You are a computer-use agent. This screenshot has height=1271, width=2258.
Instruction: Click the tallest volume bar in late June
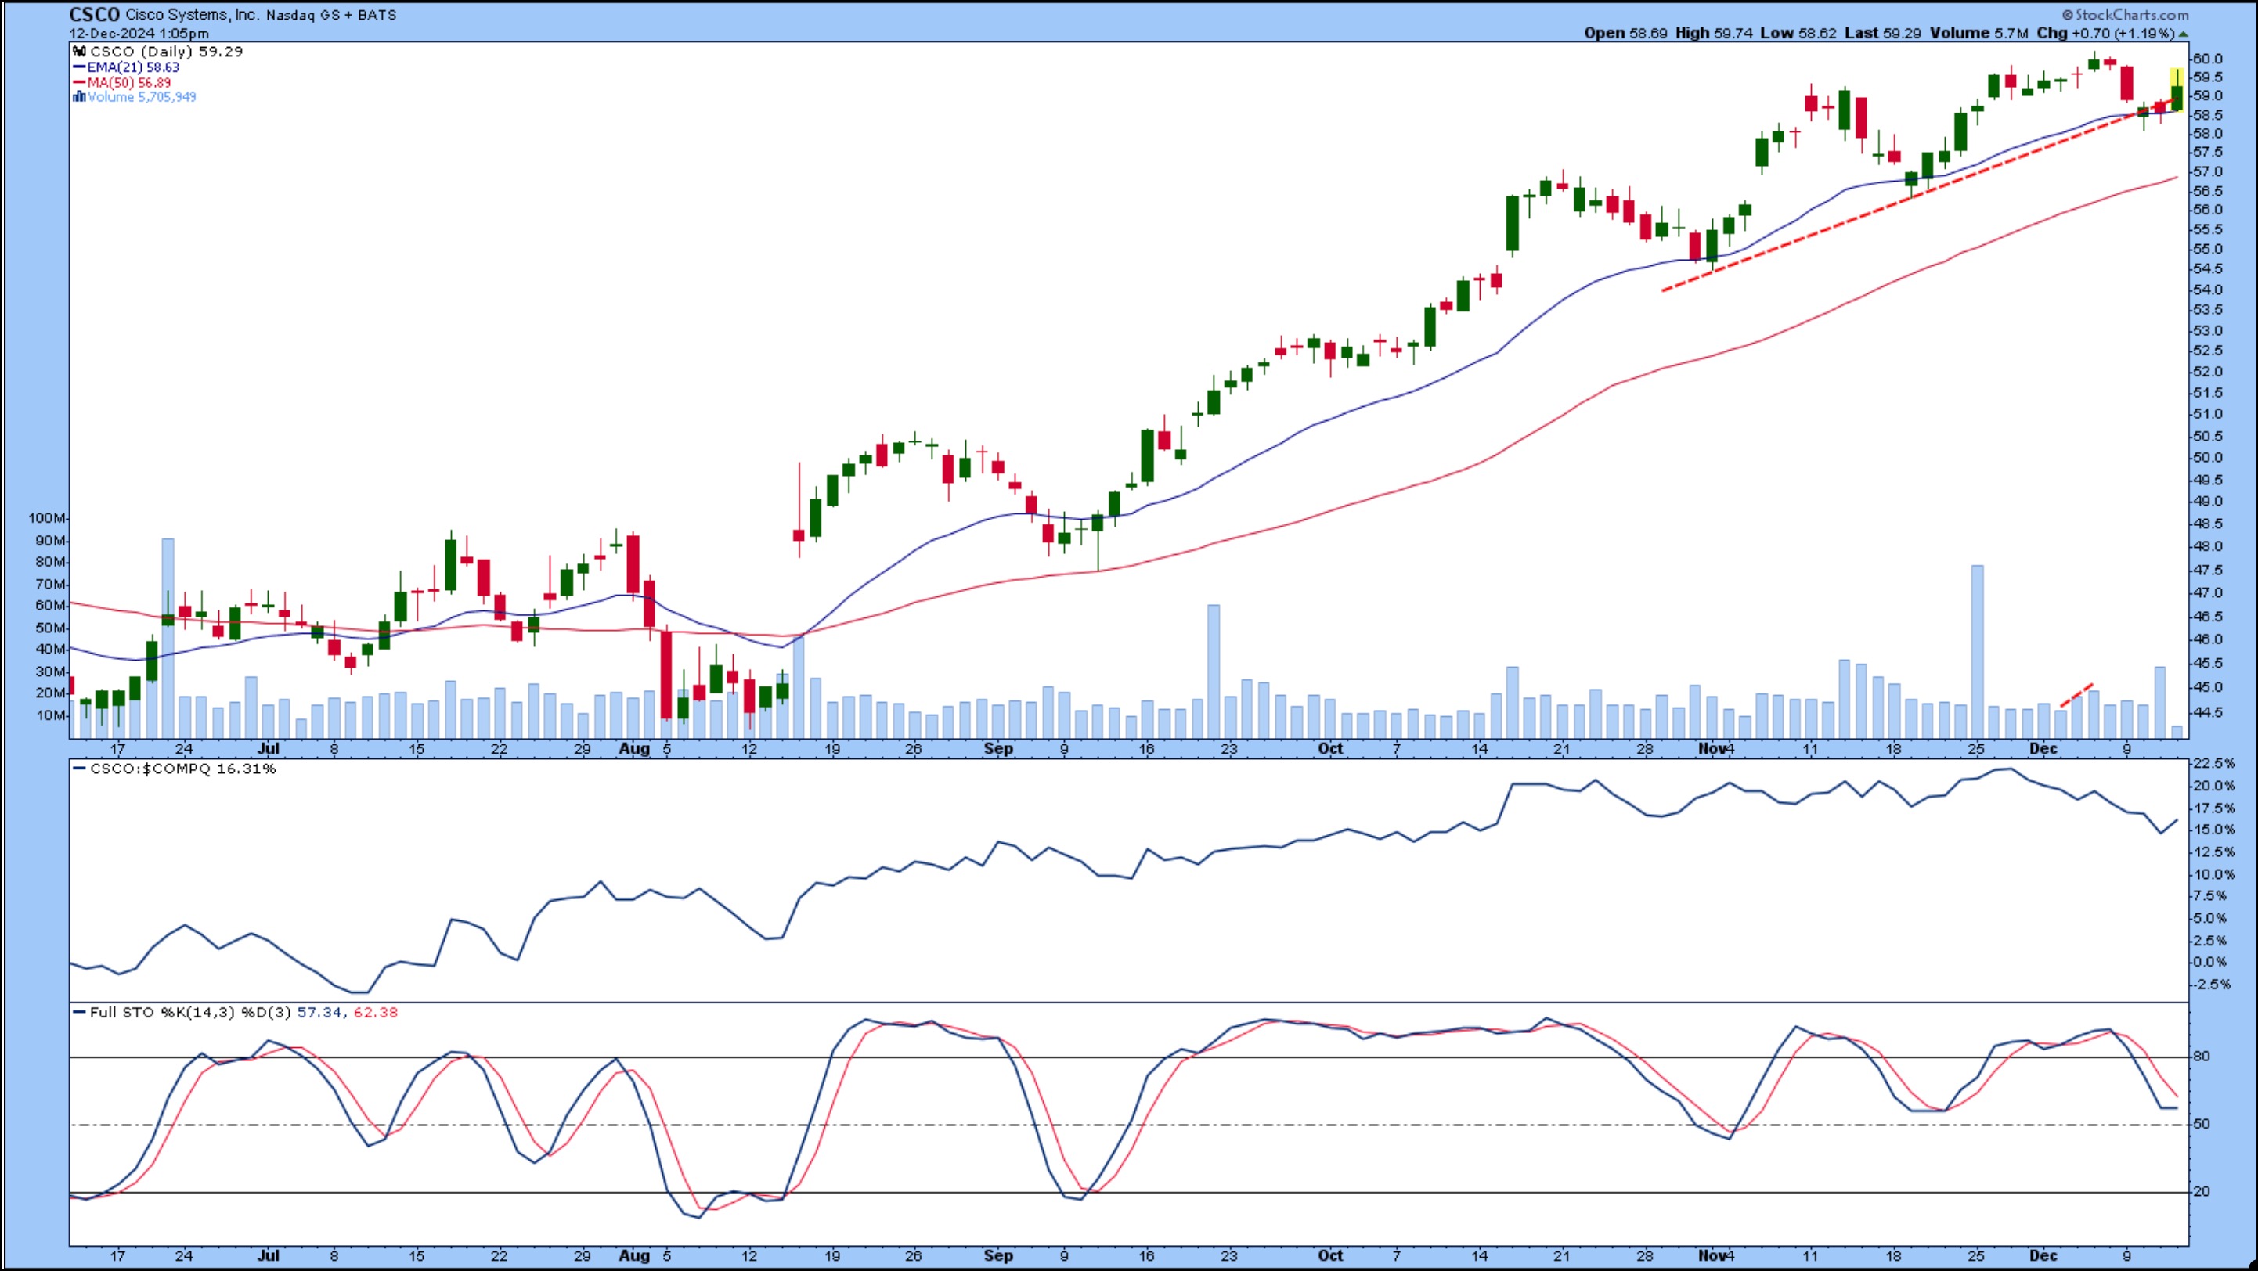[168, 639]
